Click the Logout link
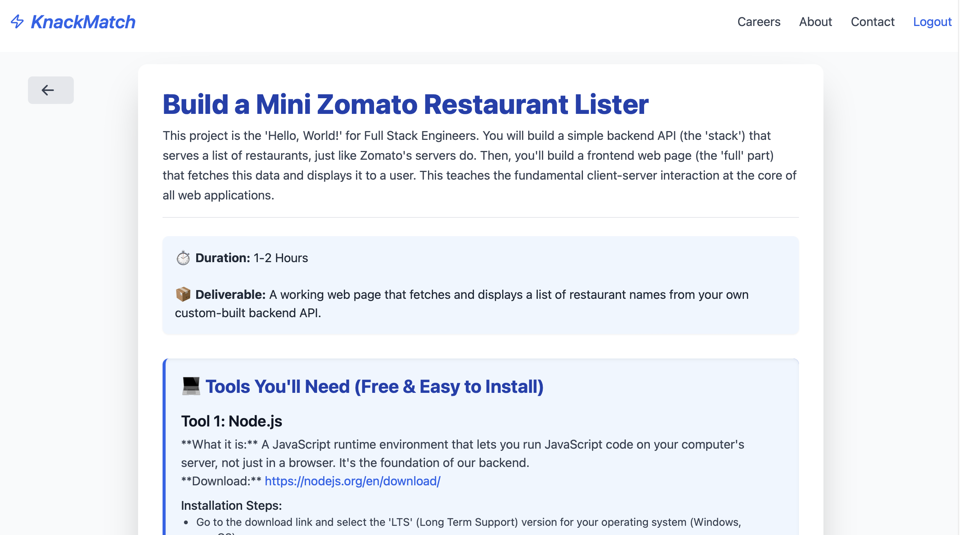 tap(932, 22)
